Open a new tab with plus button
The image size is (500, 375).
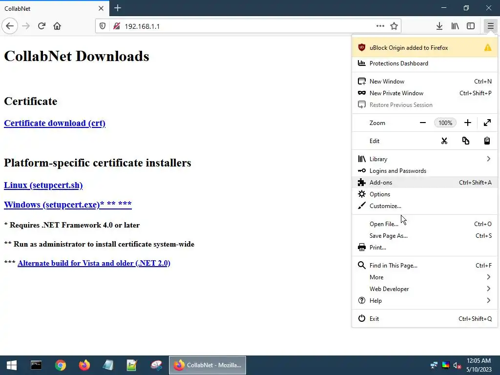click(x=118, y=8)
